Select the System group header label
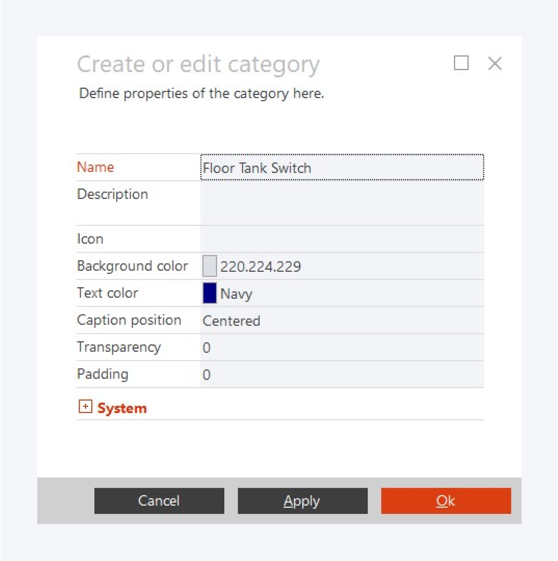558x561 pixels. click(122, 408)
